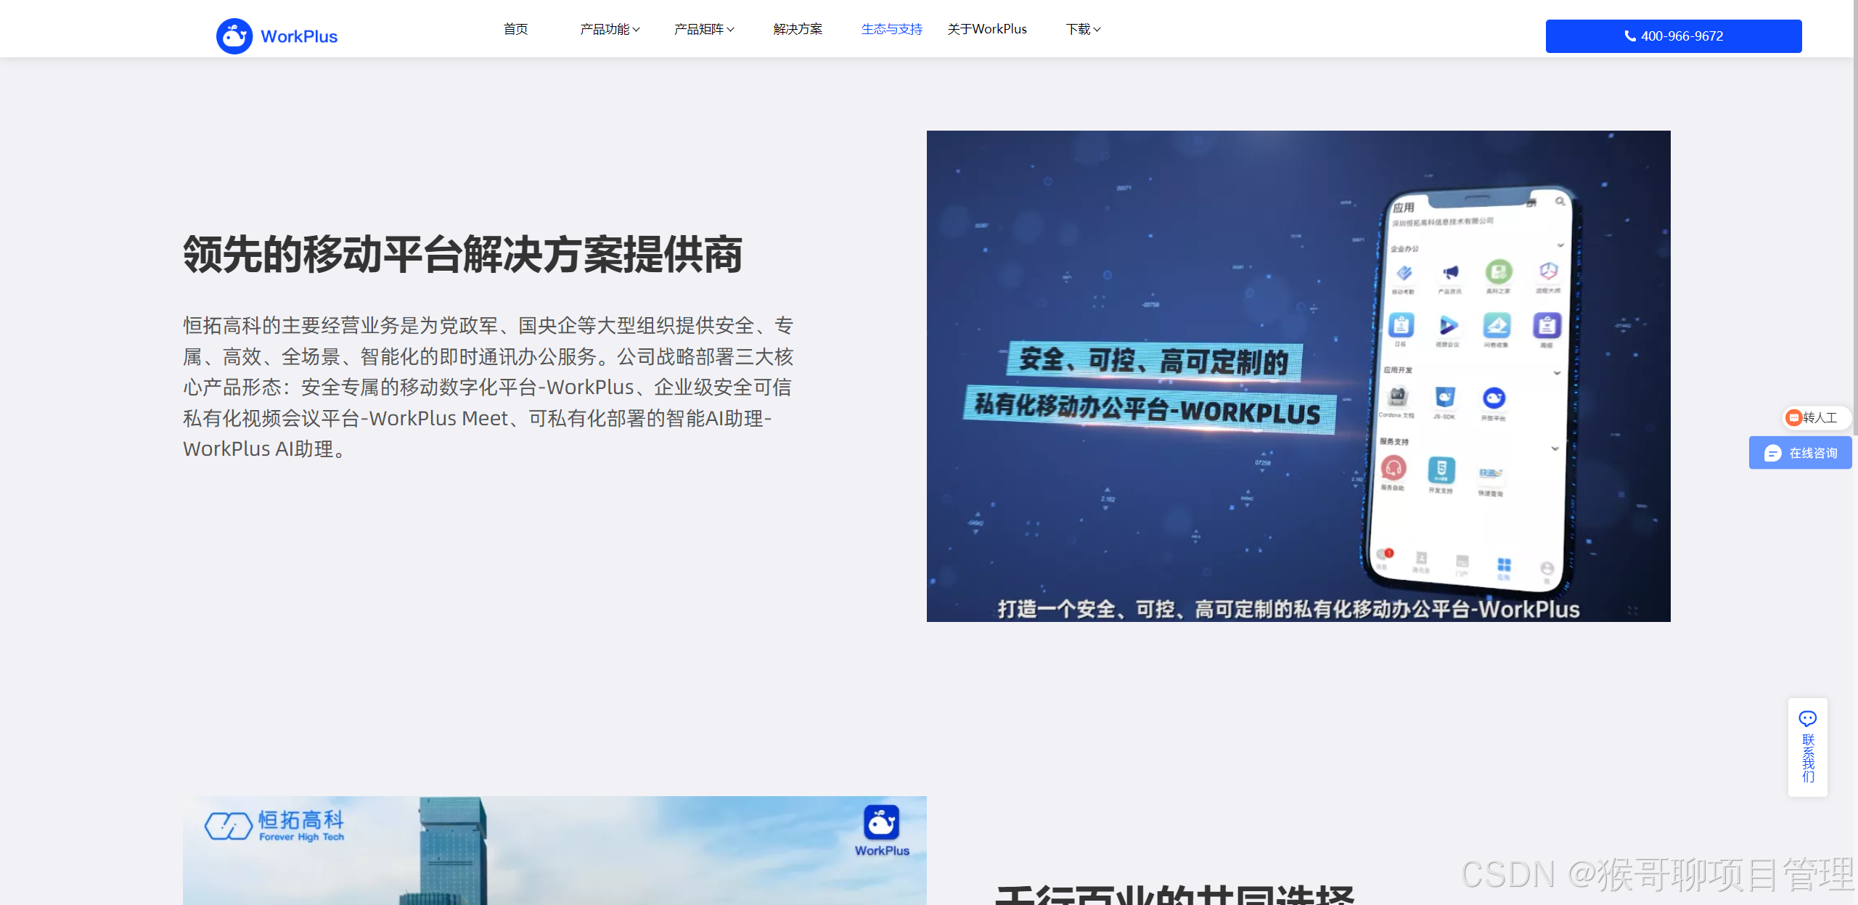Click the WorkPlus whale logo icon
Screen dimensions: 1858x905
(x=234, y=36)
